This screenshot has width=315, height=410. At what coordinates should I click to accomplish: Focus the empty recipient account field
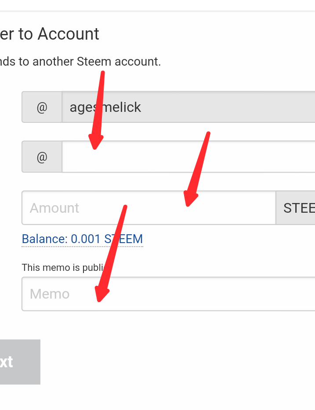point(188,157)
